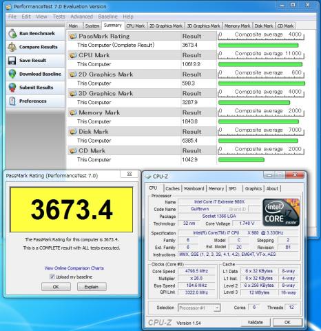Click the Run Benchmark button label
321x331 pixels.
[37, 34]
